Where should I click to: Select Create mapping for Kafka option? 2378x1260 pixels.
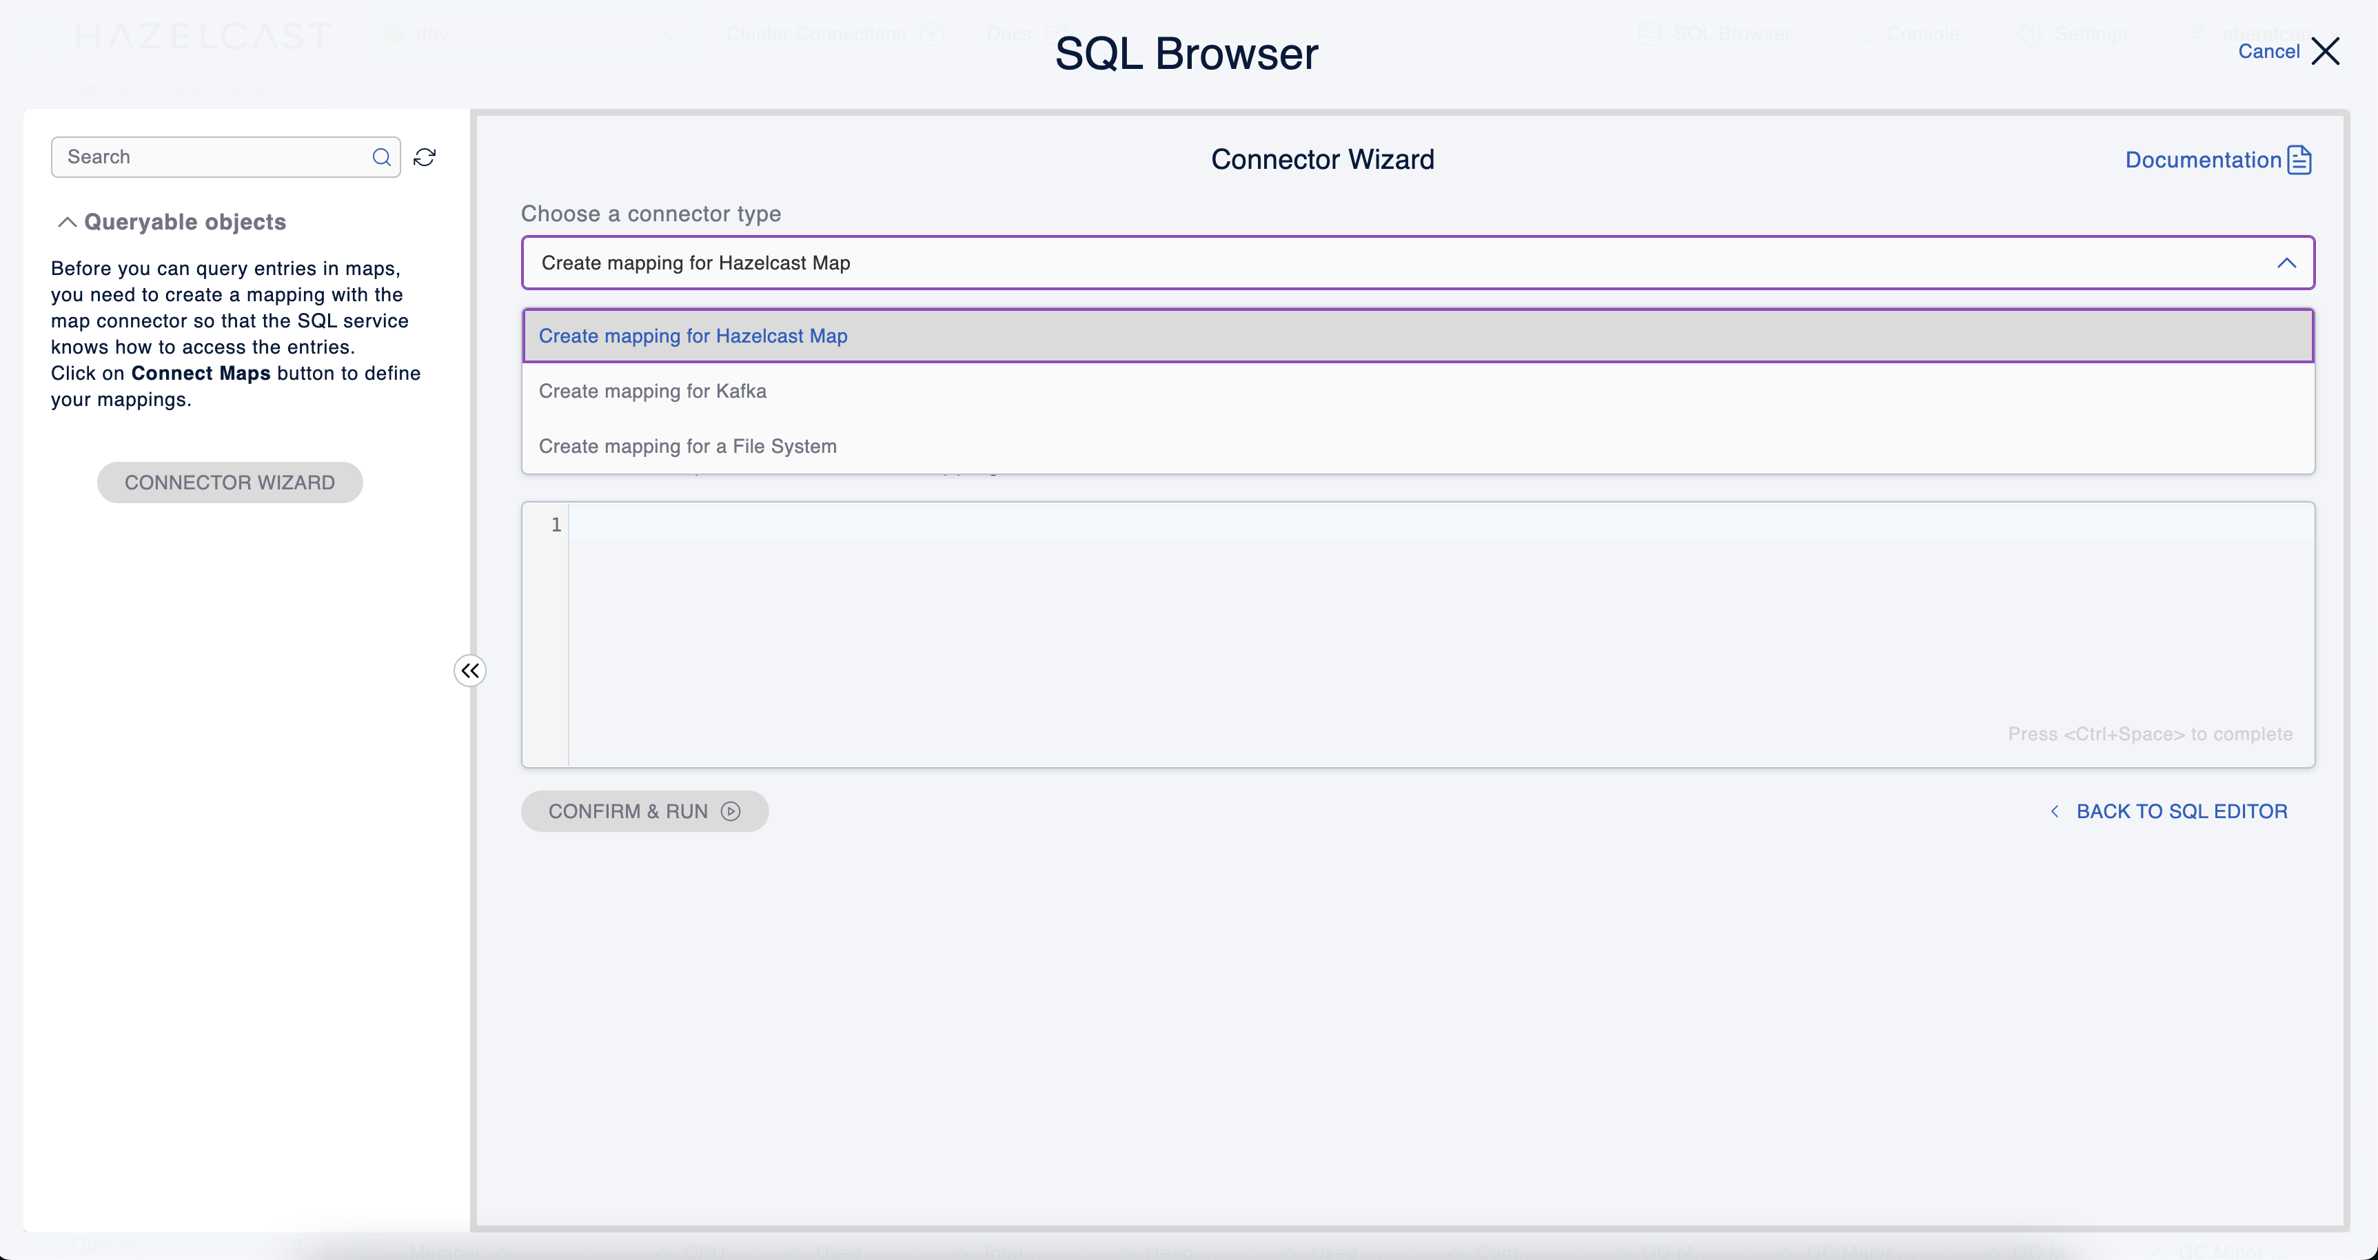[x=653, y=392]
